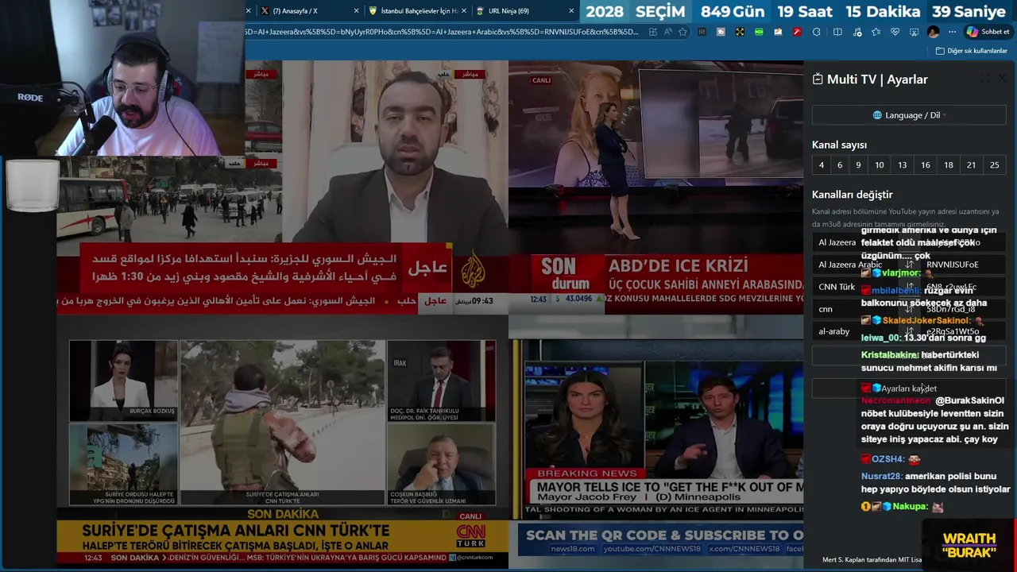
Task: Click the green extension icon in toolbar
Action: (759, 32)
